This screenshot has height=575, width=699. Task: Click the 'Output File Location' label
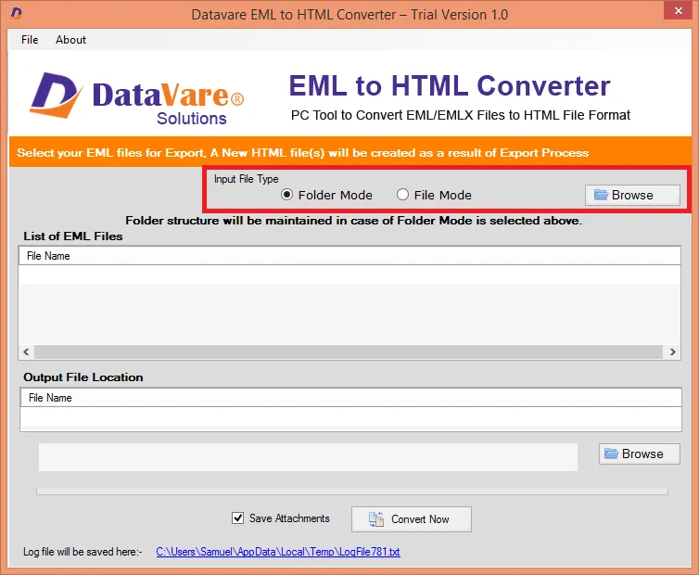(83, 377)
